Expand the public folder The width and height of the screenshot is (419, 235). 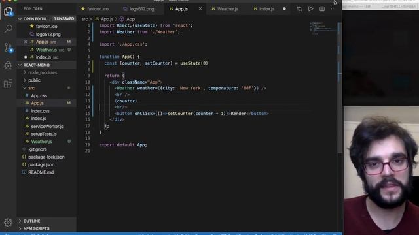[32, 80]
